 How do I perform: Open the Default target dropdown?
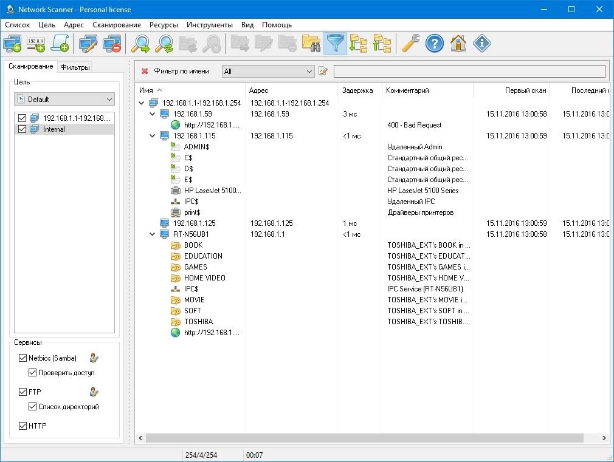64,100
